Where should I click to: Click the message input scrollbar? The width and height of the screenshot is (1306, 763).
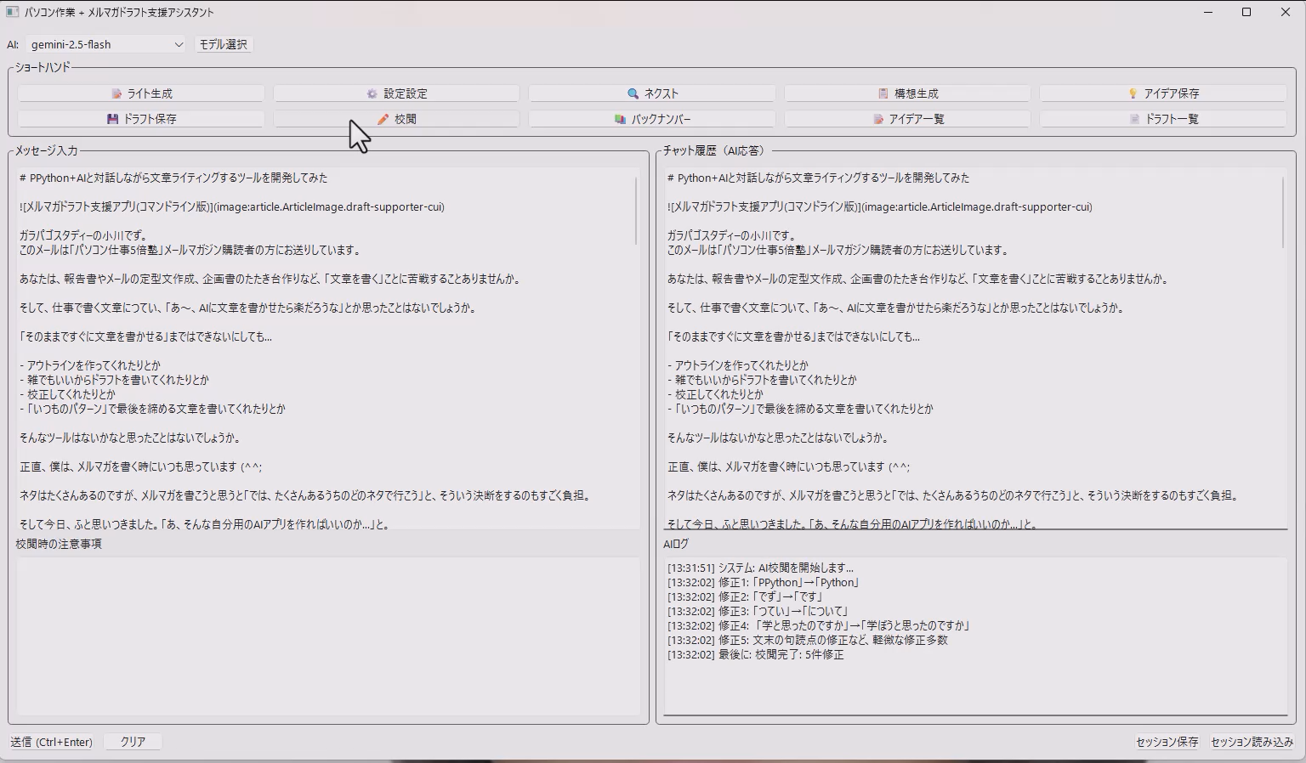click(x=636, y=212)
